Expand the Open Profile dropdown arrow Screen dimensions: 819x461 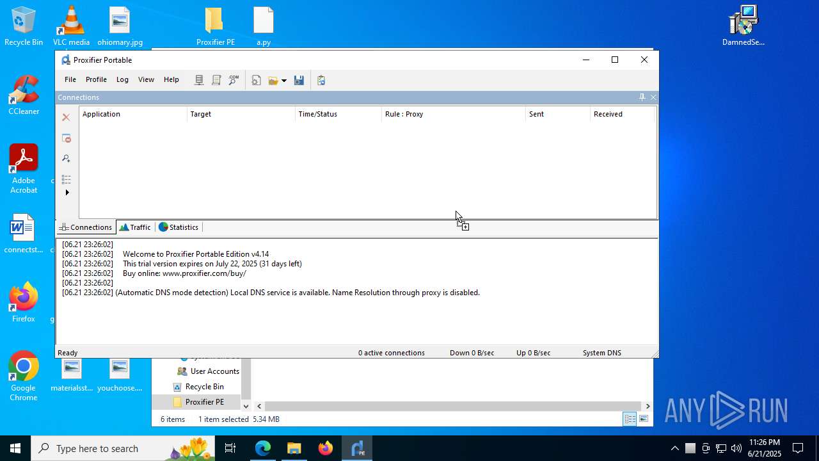[x=284, y=81]
